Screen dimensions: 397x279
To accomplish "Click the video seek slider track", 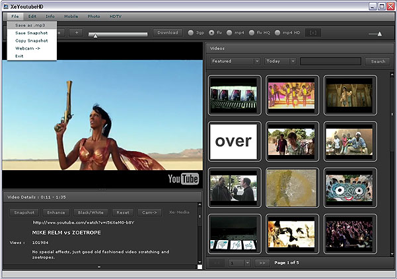I will pos(118,34).
